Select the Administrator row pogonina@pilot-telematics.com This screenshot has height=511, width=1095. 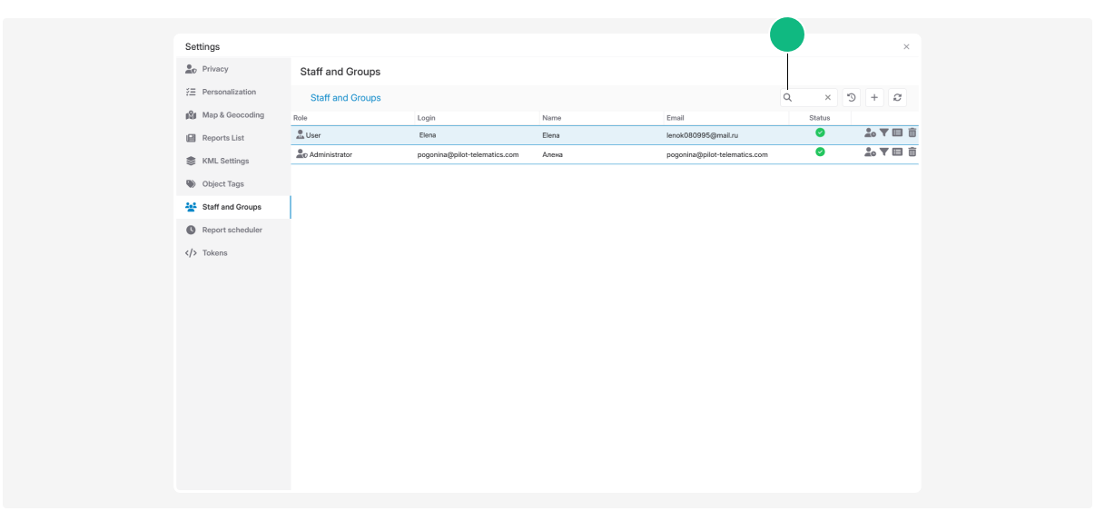pos(468,154)
